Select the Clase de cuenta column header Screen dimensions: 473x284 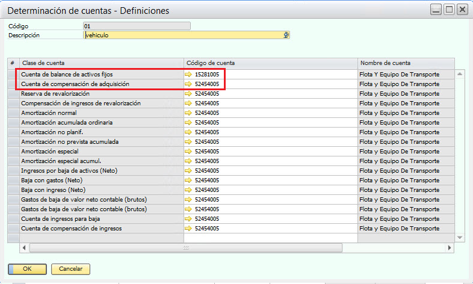(101, 63)
